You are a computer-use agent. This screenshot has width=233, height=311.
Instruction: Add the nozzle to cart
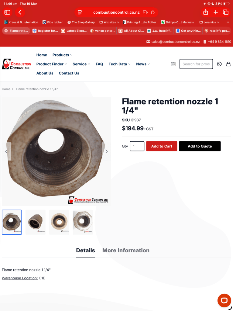click(x=162, y=146)
